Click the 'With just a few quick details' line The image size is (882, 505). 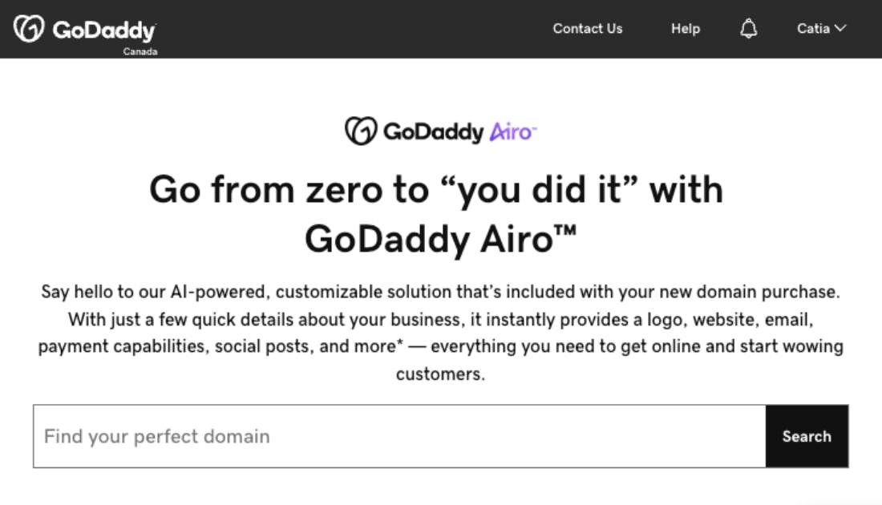tap(440, 320)
